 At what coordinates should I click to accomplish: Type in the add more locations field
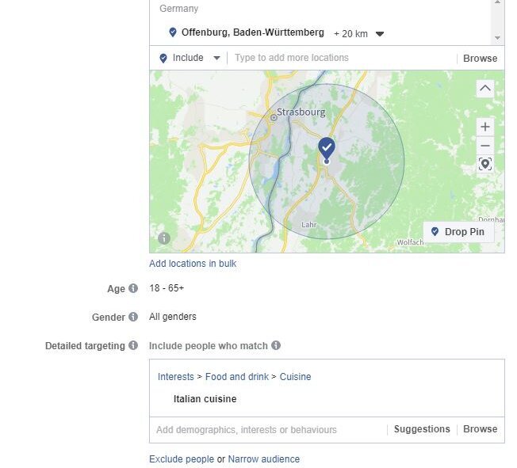[341, 58]
